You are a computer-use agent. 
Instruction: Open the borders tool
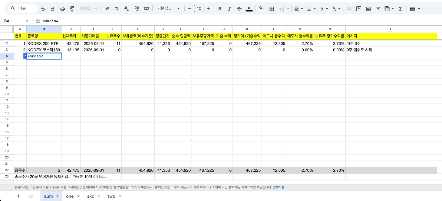pos(272,9)
